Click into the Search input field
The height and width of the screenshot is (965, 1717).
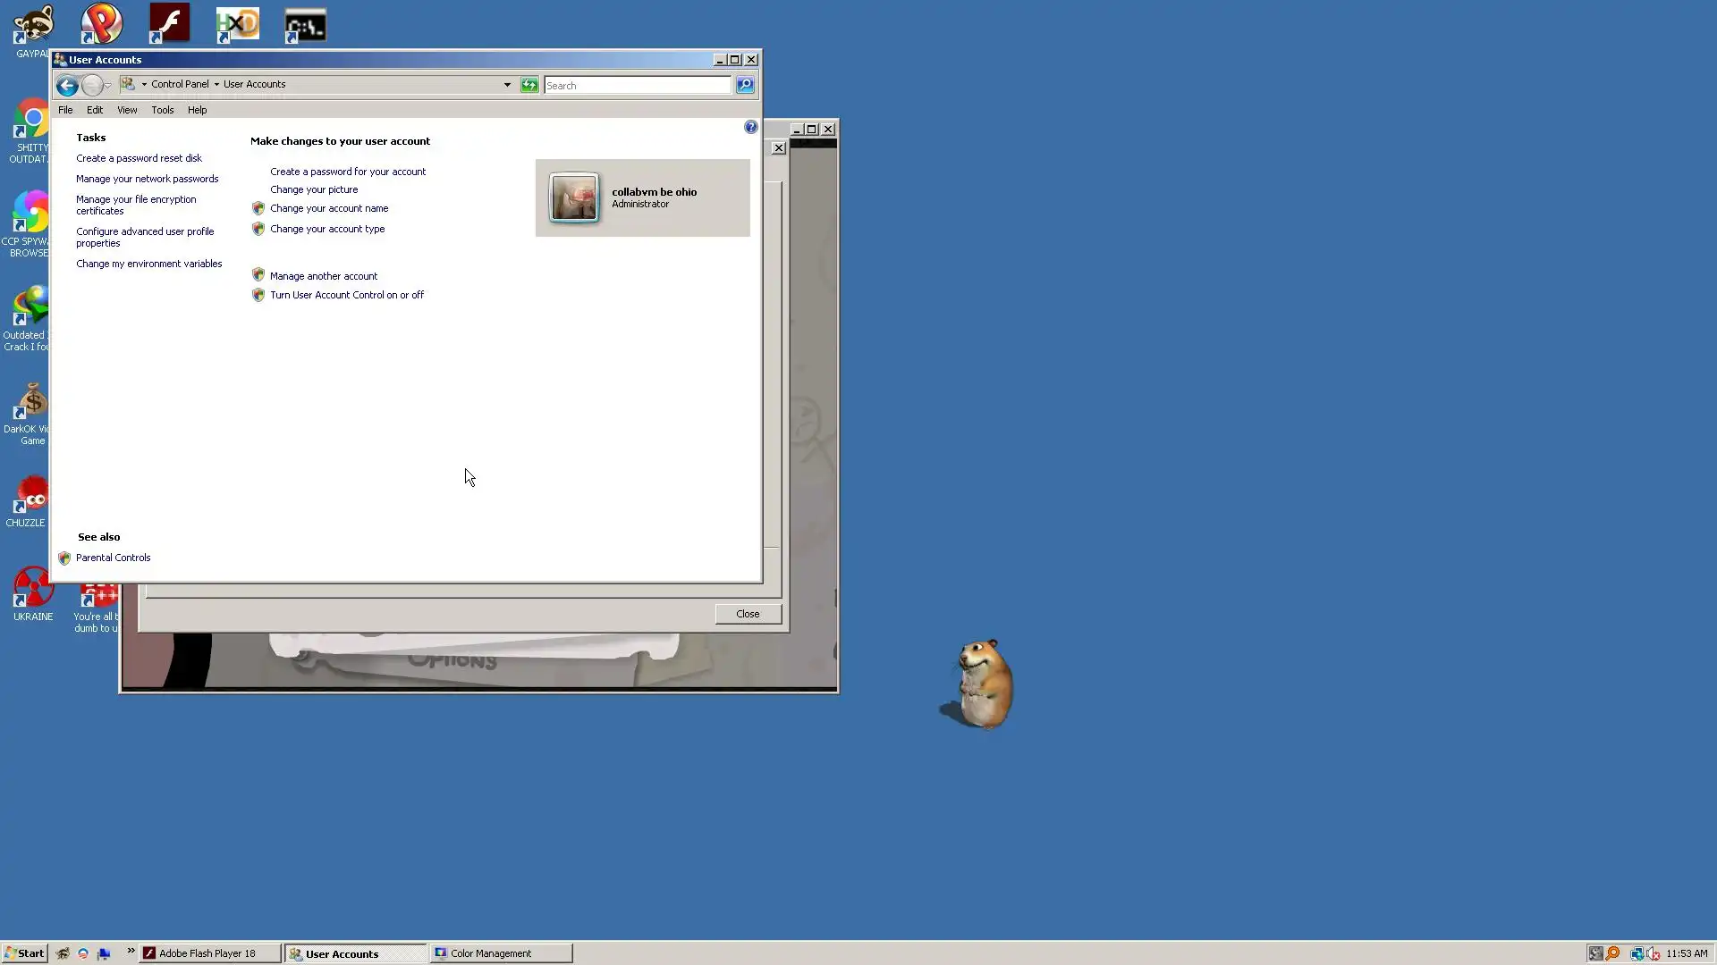pyautogui.click(x=637, y=86)
